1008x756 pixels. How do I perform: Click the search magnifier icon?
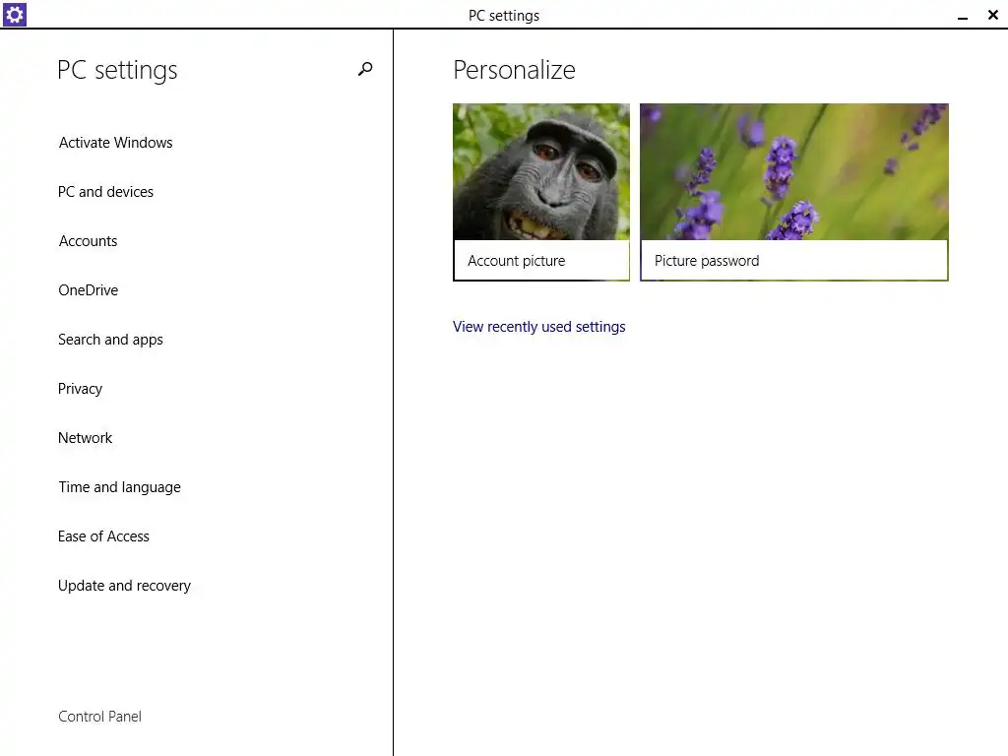pyautogui.click(x=365, y=69)
